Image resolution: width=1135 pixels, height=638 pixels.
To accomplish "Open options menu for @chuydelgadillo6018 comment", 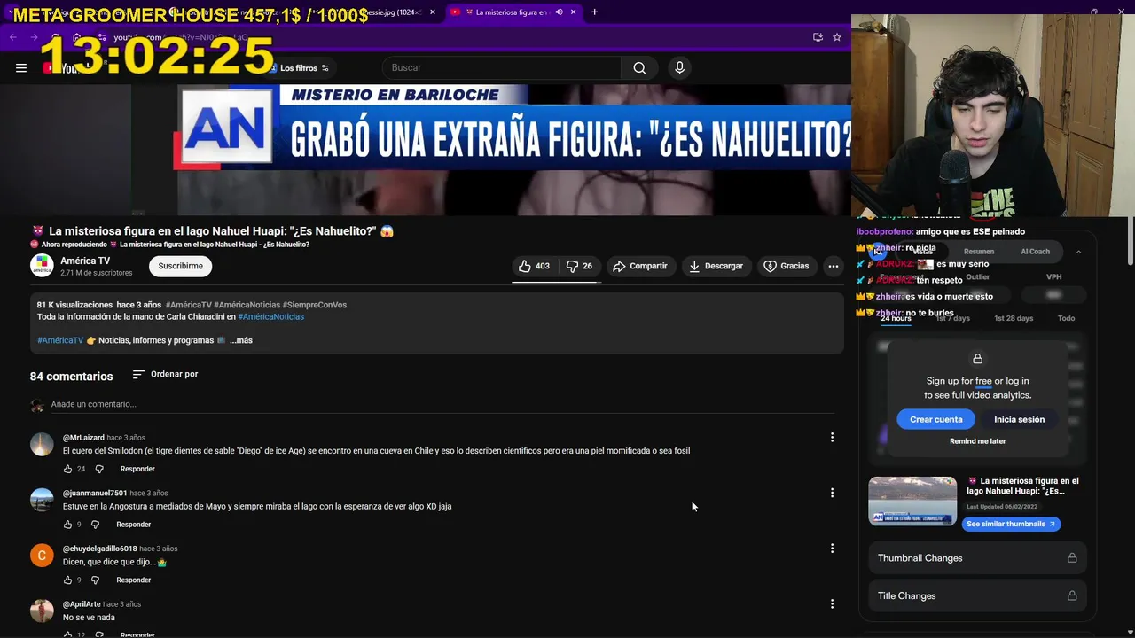I will pyautogui.click(x=832, y=549).
